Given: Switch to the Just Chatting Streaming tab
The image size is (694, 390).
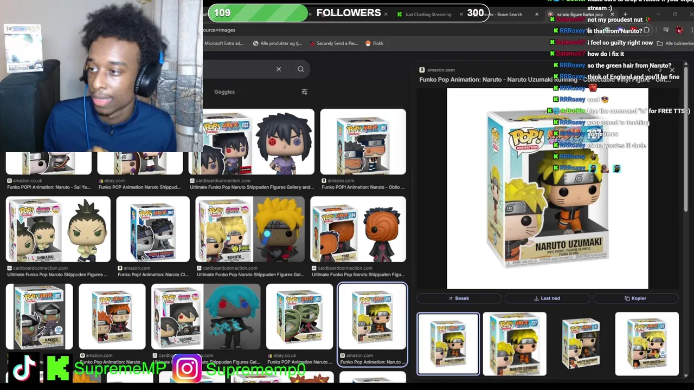Looking at the screenshot, I should point(428,15).
